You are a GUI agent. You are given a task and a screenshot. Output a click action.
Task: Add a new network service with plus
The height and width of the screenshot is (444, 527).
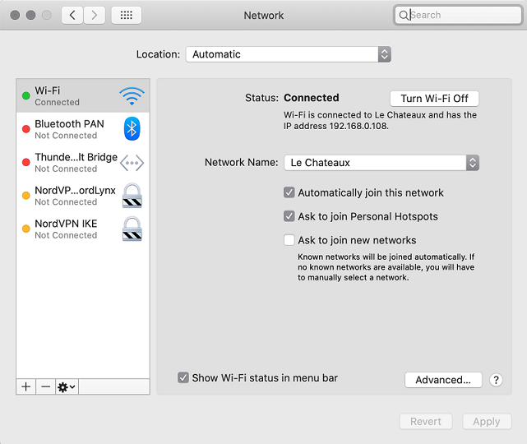[25, 387]
